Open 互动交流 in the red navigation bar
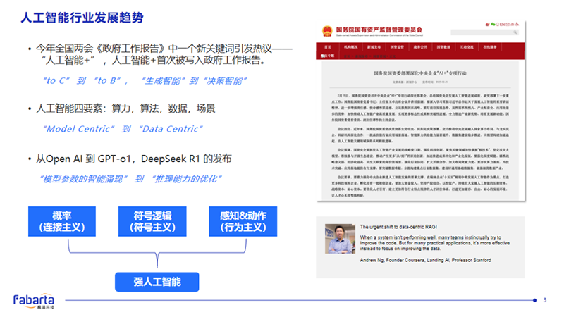The image size is (564, 317). point(467,47)
